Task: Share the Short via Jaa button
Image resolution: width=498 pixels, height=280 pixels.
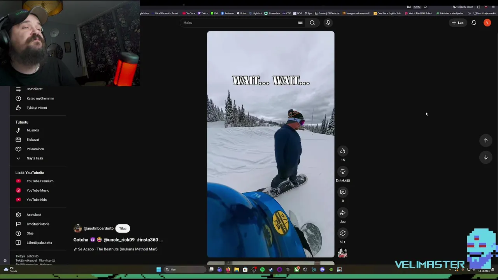Action: pos(343,213)
